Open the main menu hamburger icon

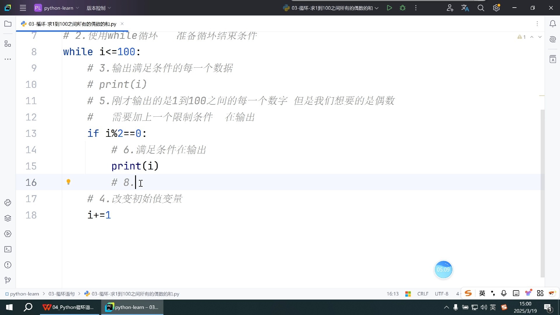click(x=23, y=8)
